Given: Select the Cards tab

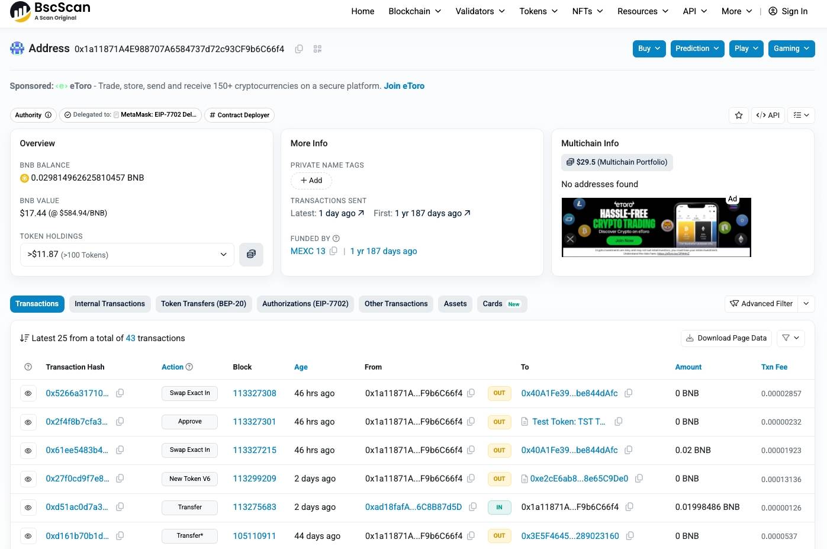Looking at the screenshot, I should (502, 304).
